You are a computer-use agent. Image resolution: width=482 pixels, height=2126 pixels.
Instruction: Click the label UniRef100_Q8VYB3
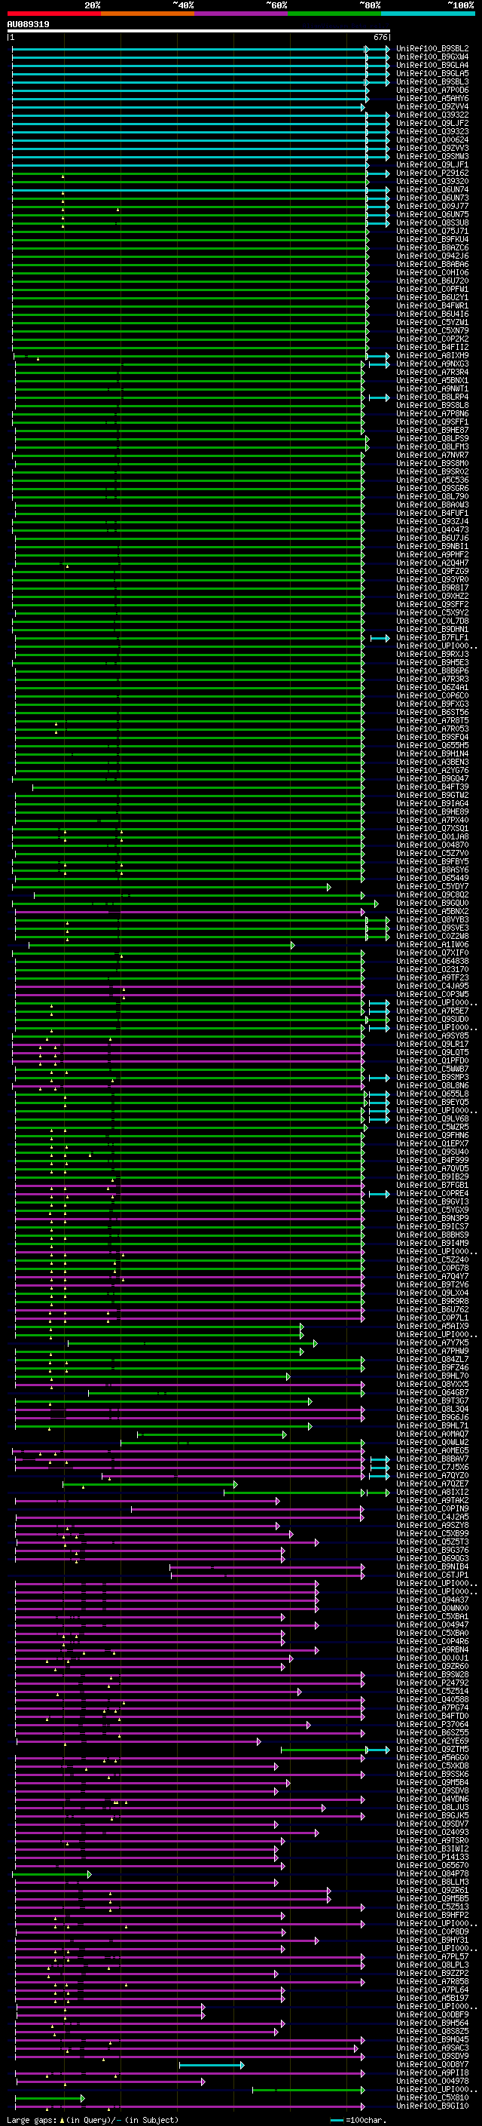[x=432, y=919]
